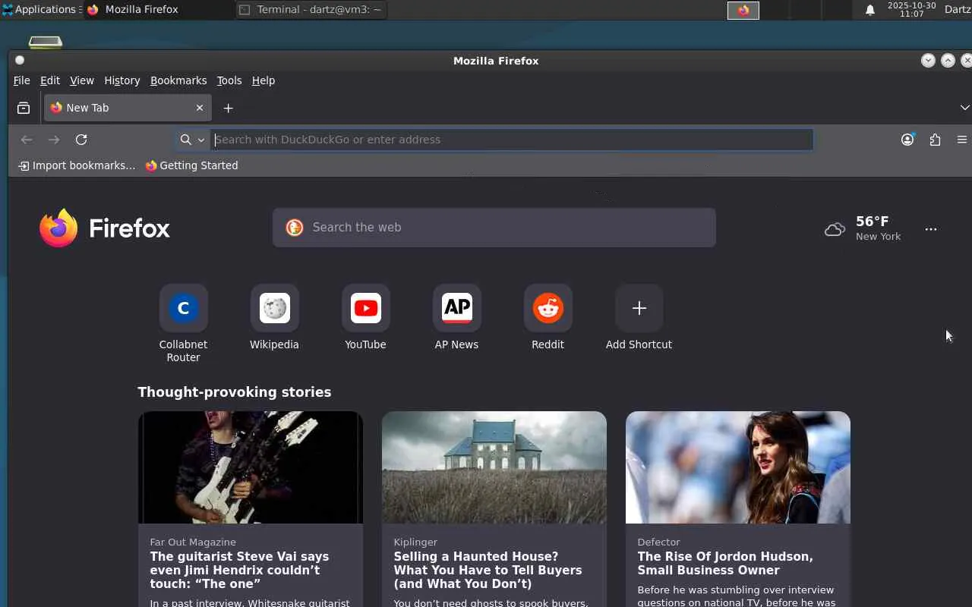The width and height of the screenshot is (972, 607).
Task: Click the Add Shortcut plus tile
Action: [x=639, y=308]
